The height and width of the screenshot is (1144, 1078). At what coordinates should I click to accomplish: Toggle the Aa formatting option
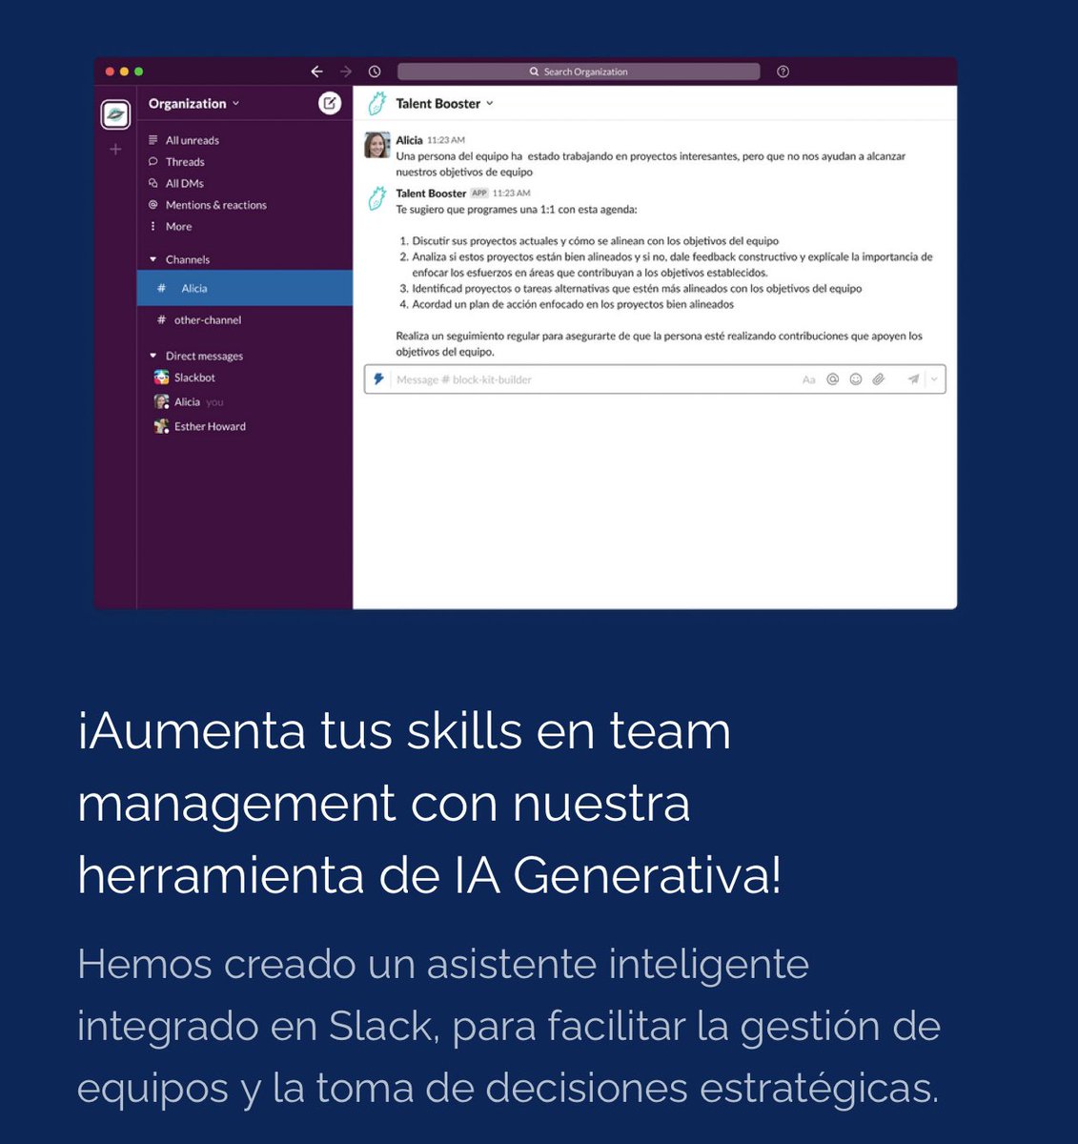point(808,379)
